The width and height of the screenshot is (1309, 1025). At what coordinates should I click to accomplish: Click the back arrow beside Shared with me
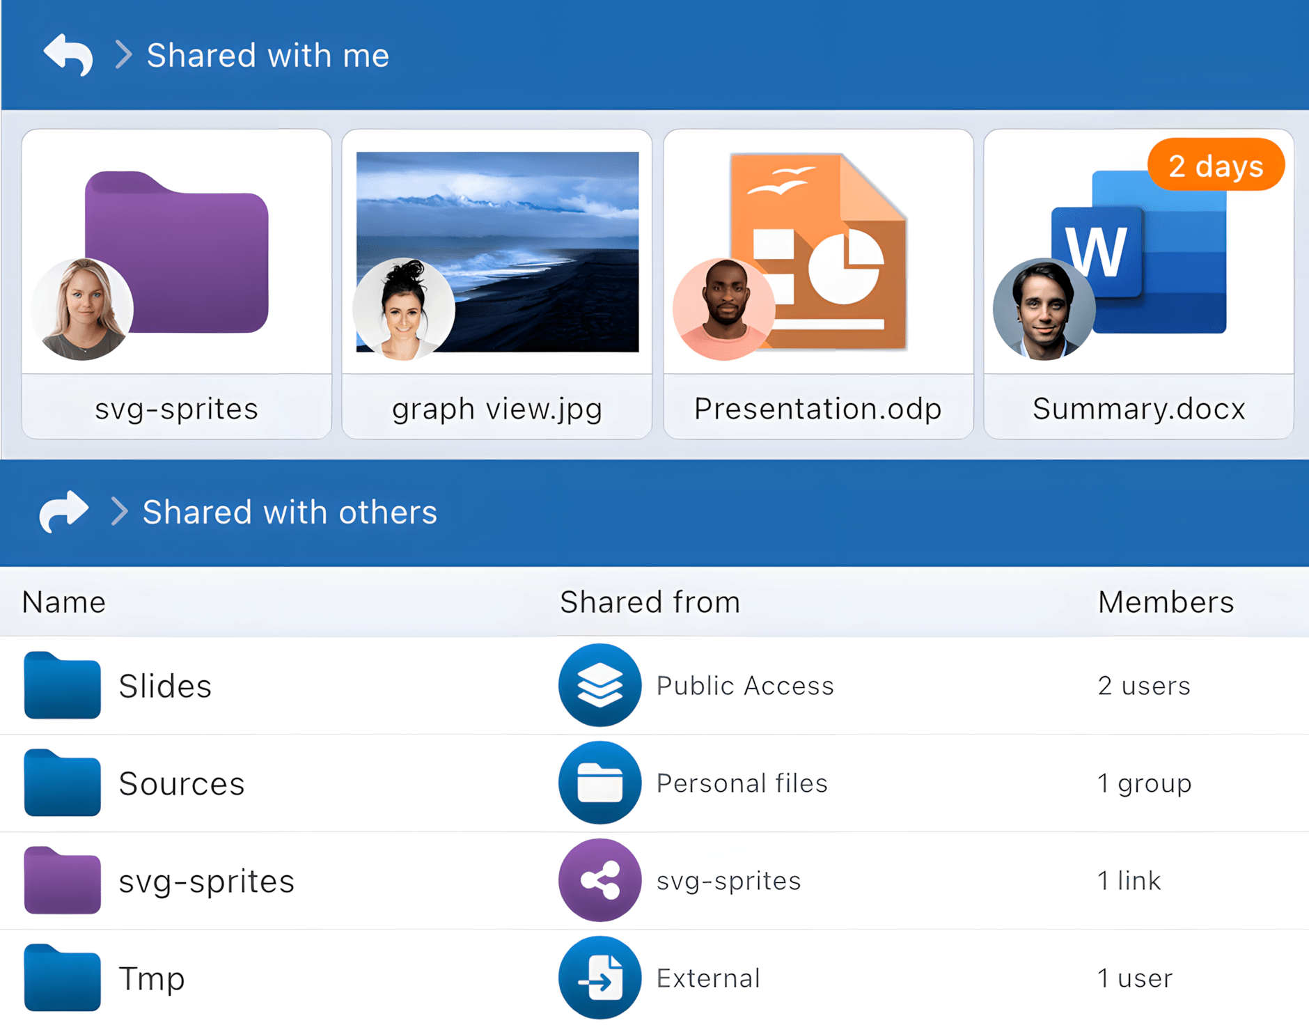click(68, 54)
